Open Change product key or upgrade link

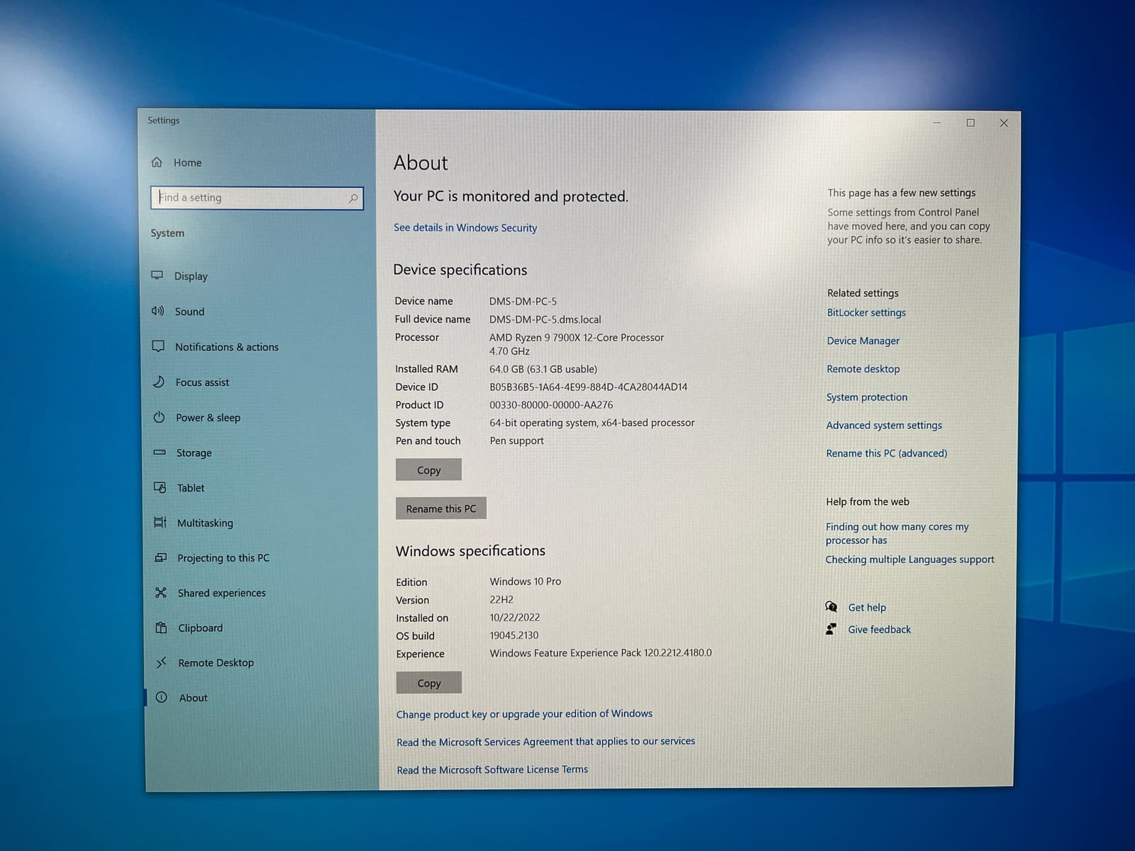click(x=524, y=713)
